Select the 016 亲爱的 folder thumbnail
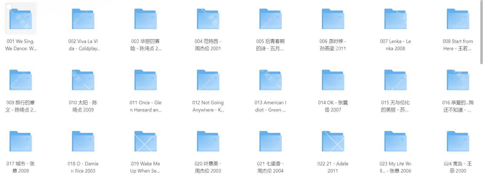 pos(458,80)
